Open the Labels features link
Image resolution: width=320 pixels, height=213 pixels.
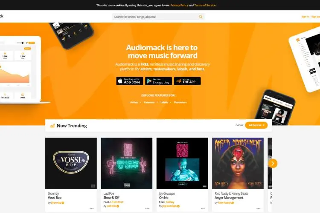click(x=164, y=102)
